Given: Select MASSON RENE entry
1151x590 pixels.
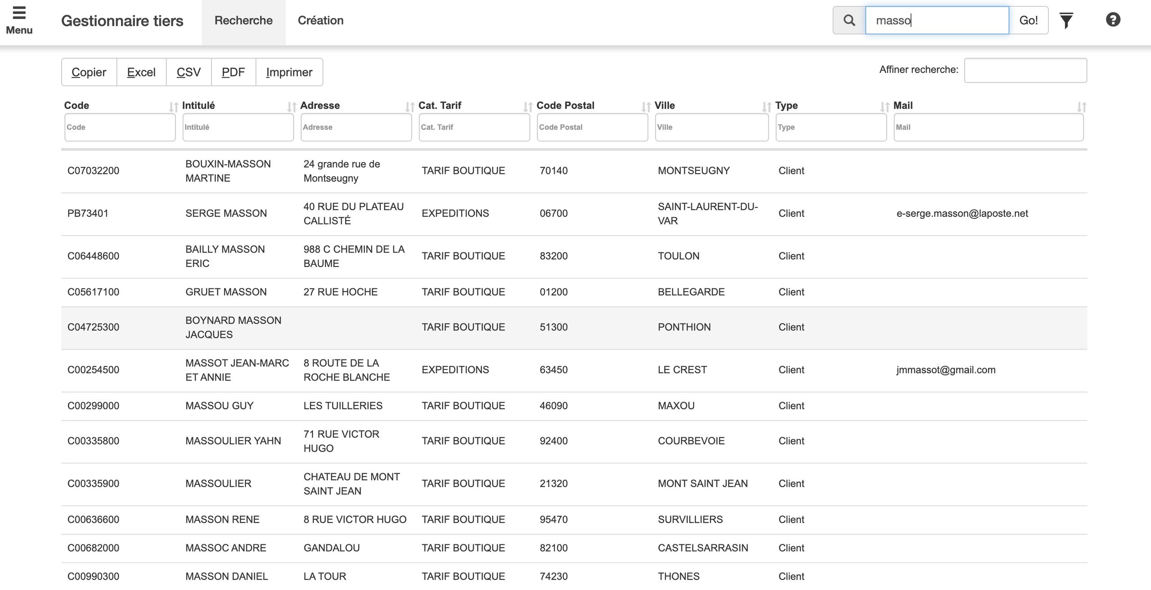Looking at the screenshot, I should pos(222,519).
